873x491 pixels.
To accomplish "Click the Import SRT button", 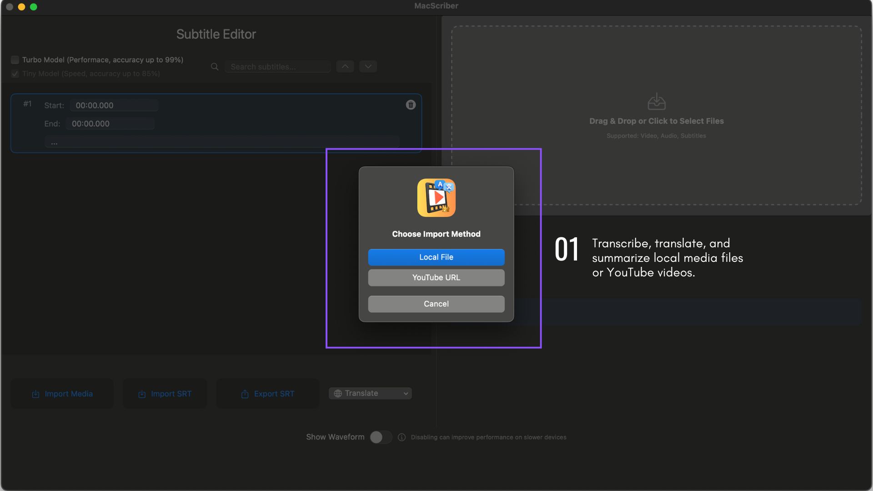I will tap(165, 394).
